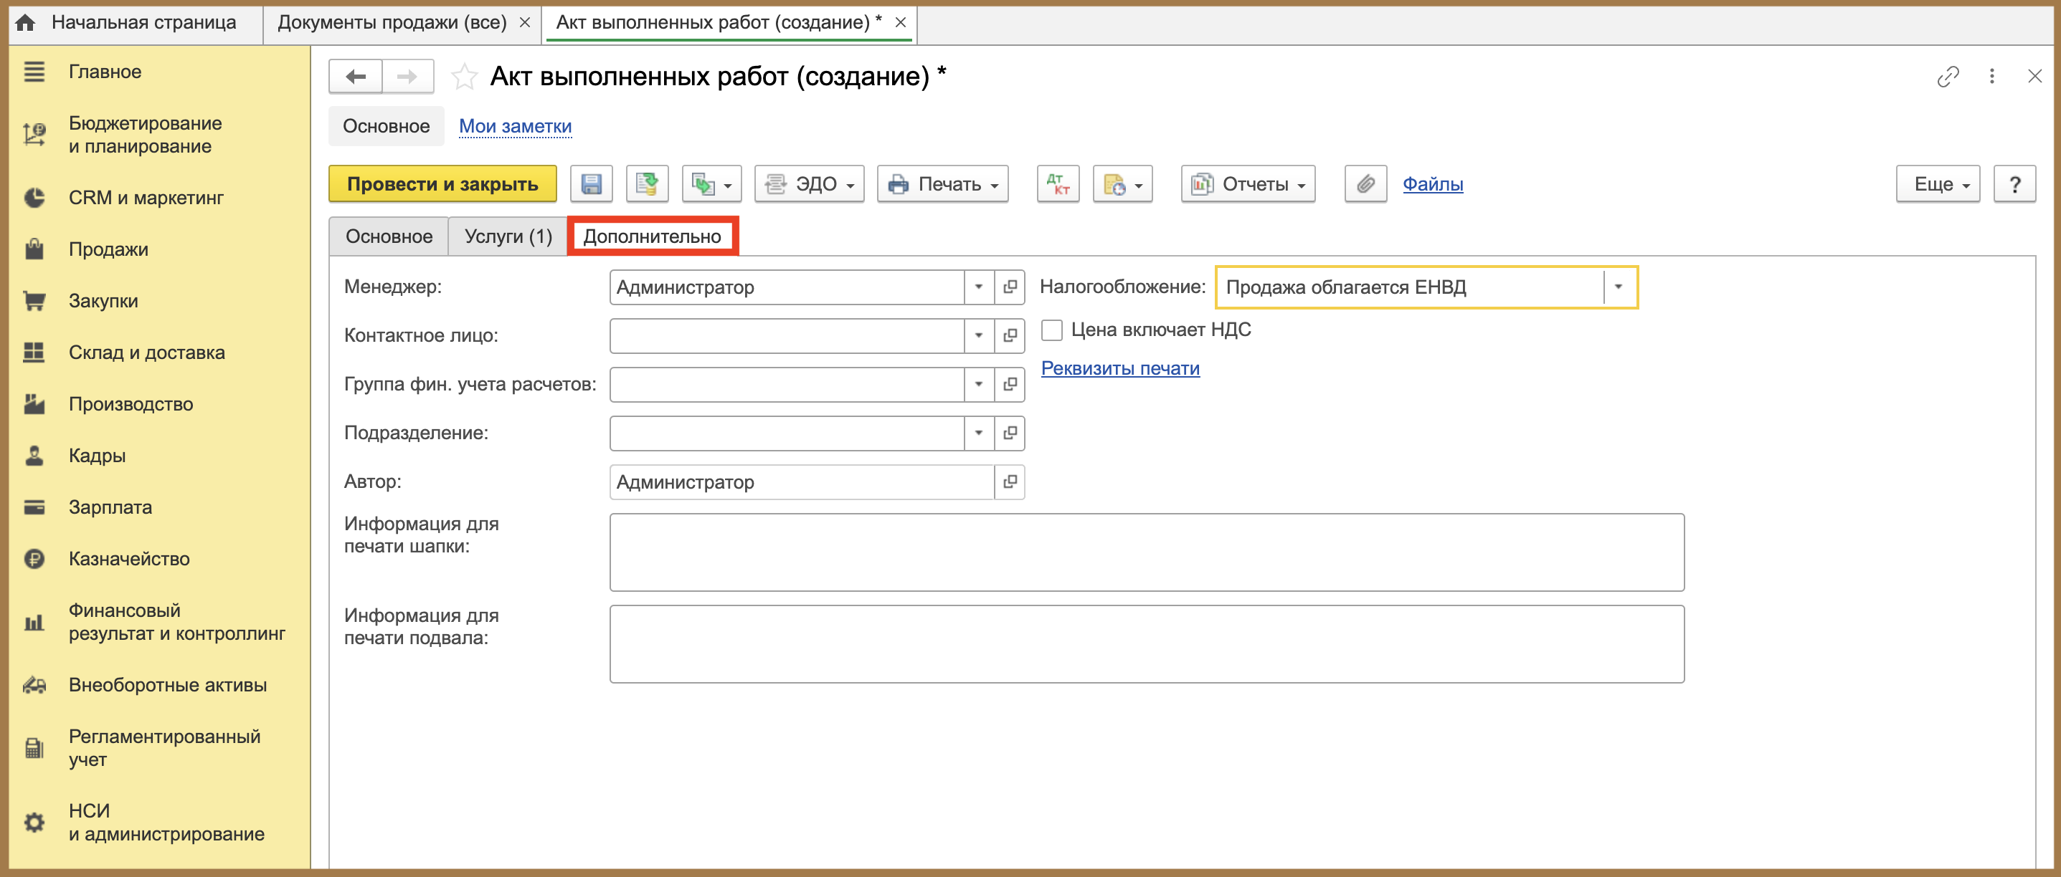Open Кадры section
The height and width of the screenshot is (877, 2061).
click(97, 456)
